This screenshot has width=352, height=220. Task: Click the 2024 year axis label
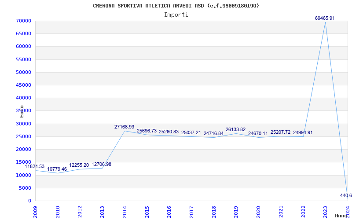[x=348, y=212]
